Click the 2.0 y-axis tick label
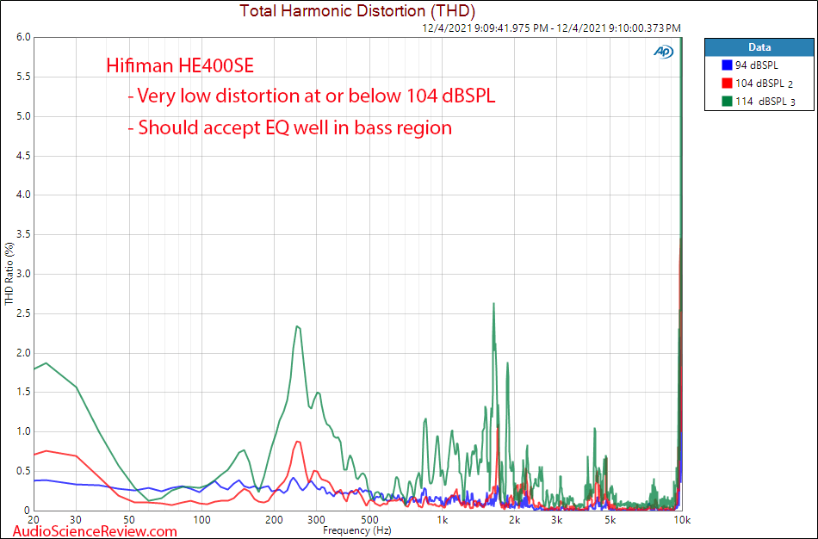 pos(24,353)
